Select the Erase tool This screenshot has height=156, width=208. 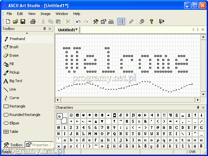tap(14, 56)
